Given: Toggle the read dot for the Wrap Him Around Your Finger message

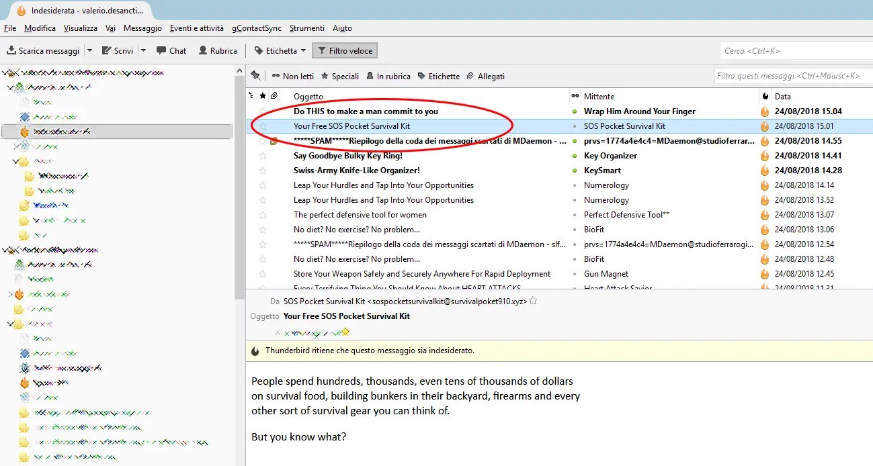Looking at the screenshot, I should click(x=575, y=111).
